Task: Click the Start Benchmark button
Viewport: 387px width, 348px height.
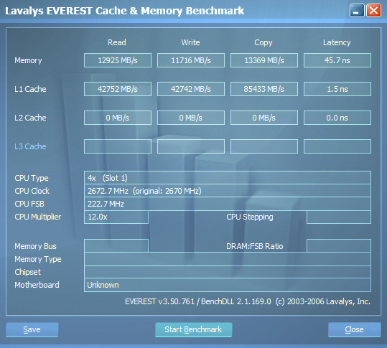Action: (194, 329)
